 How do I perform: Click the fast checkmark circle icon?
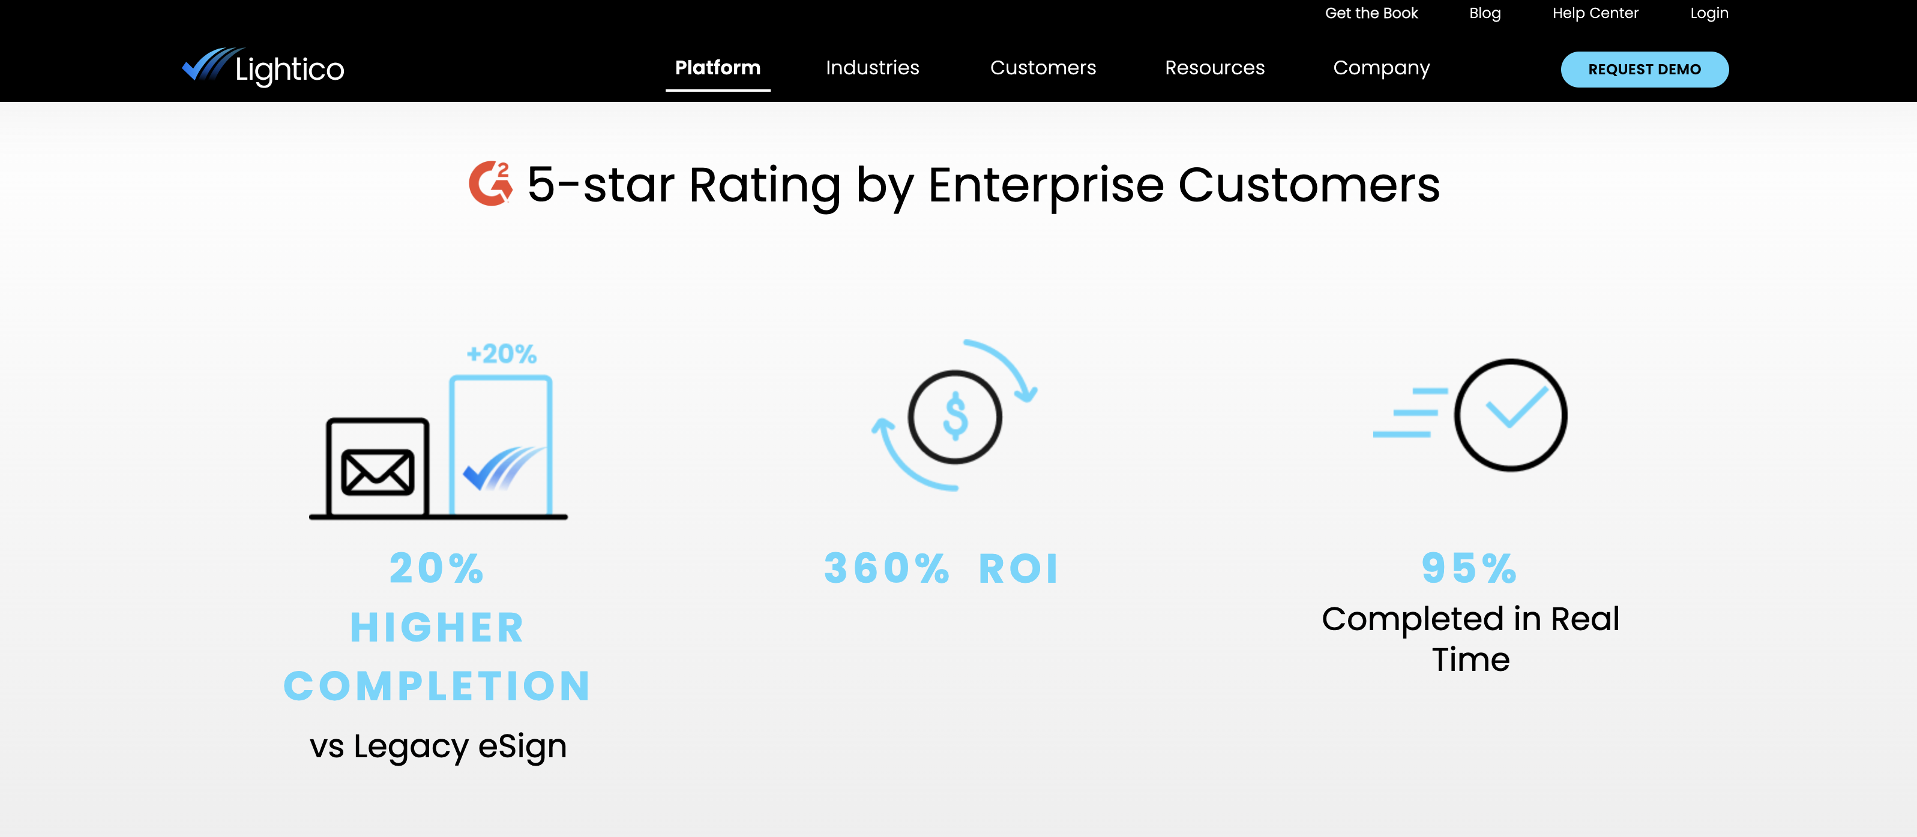coord(1471,415)
